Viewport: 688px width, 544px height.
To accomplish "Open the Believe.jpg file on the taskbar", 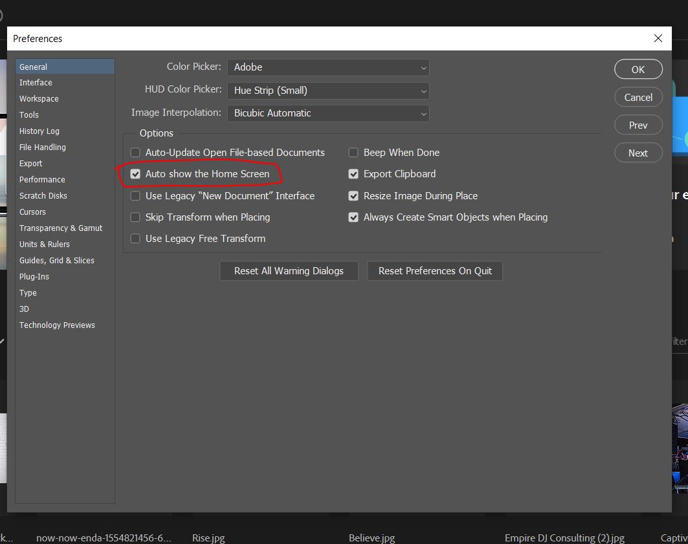I will pos(372,538).
